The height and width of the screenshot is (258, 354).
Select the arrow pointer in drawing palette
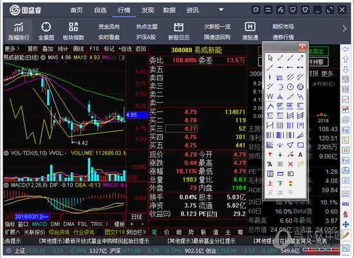(270, 58)
